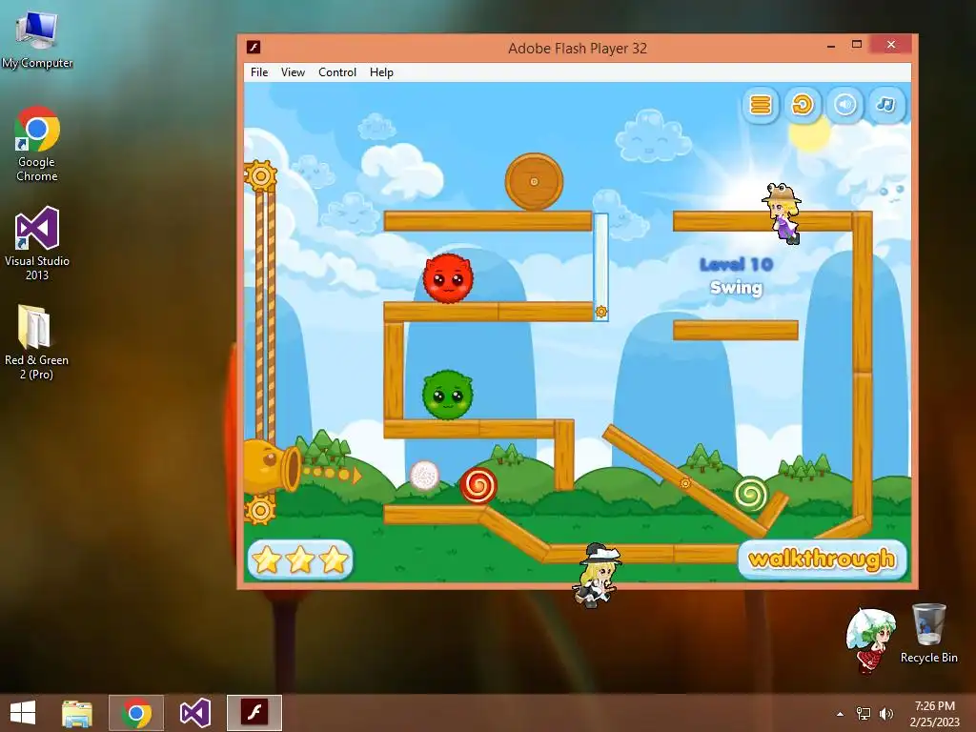976x732 pixels.
Task: Click the Flash Player title bar icon
Action: (254, 48)
